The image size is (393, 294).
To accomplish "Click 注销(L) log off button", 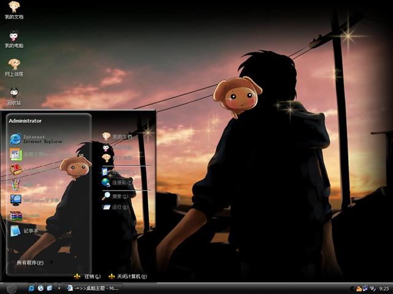I will [87, 276].
